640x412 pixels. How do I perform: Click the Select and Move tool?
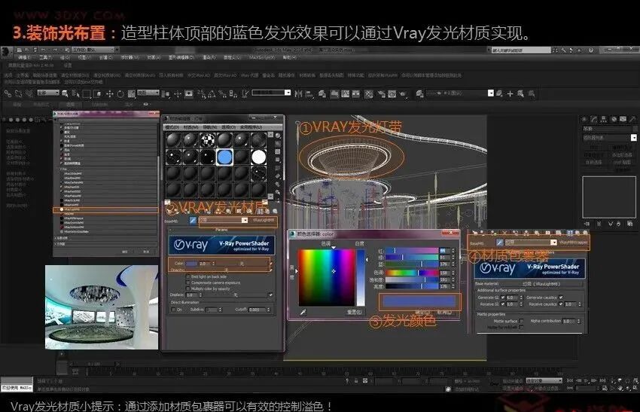coord(109,94)
